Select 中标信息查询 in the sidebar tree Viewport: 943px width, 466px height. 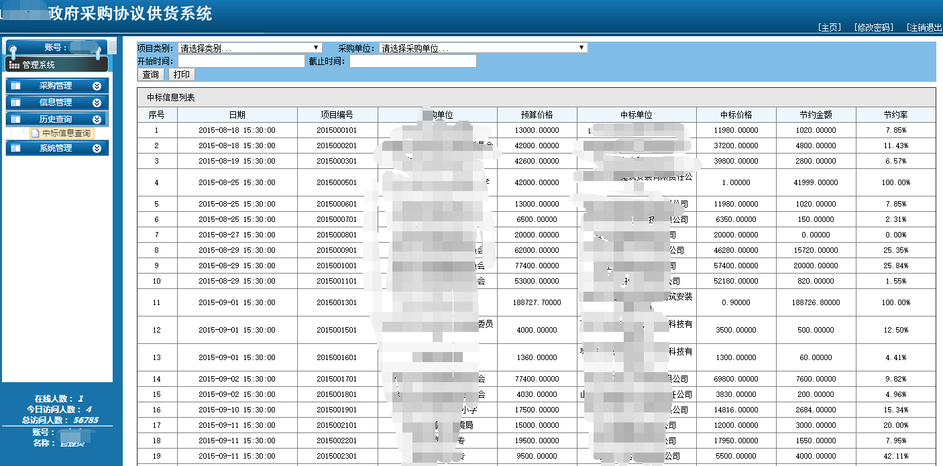66,133
